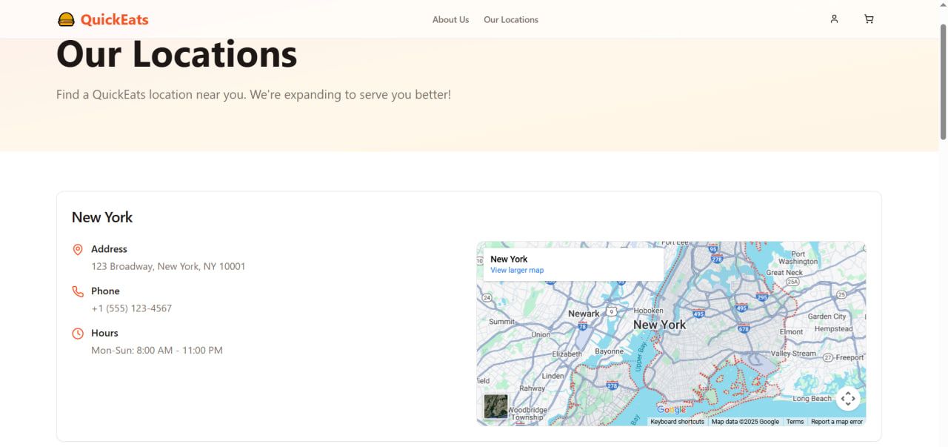Select address 123 Broadway, New York text
948x447 pixels.
pos(168,266)
